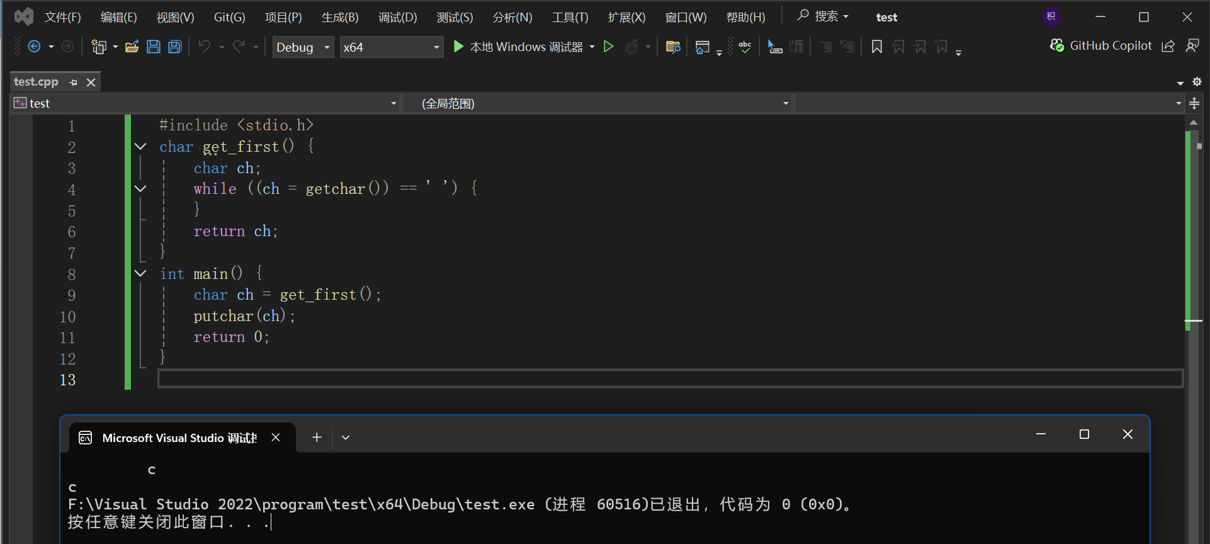Screen dimensions: 1210x544
Task: Toggle a bookmark with the bookmark icon
Action: pyautogui.click(x=876, y=47)
